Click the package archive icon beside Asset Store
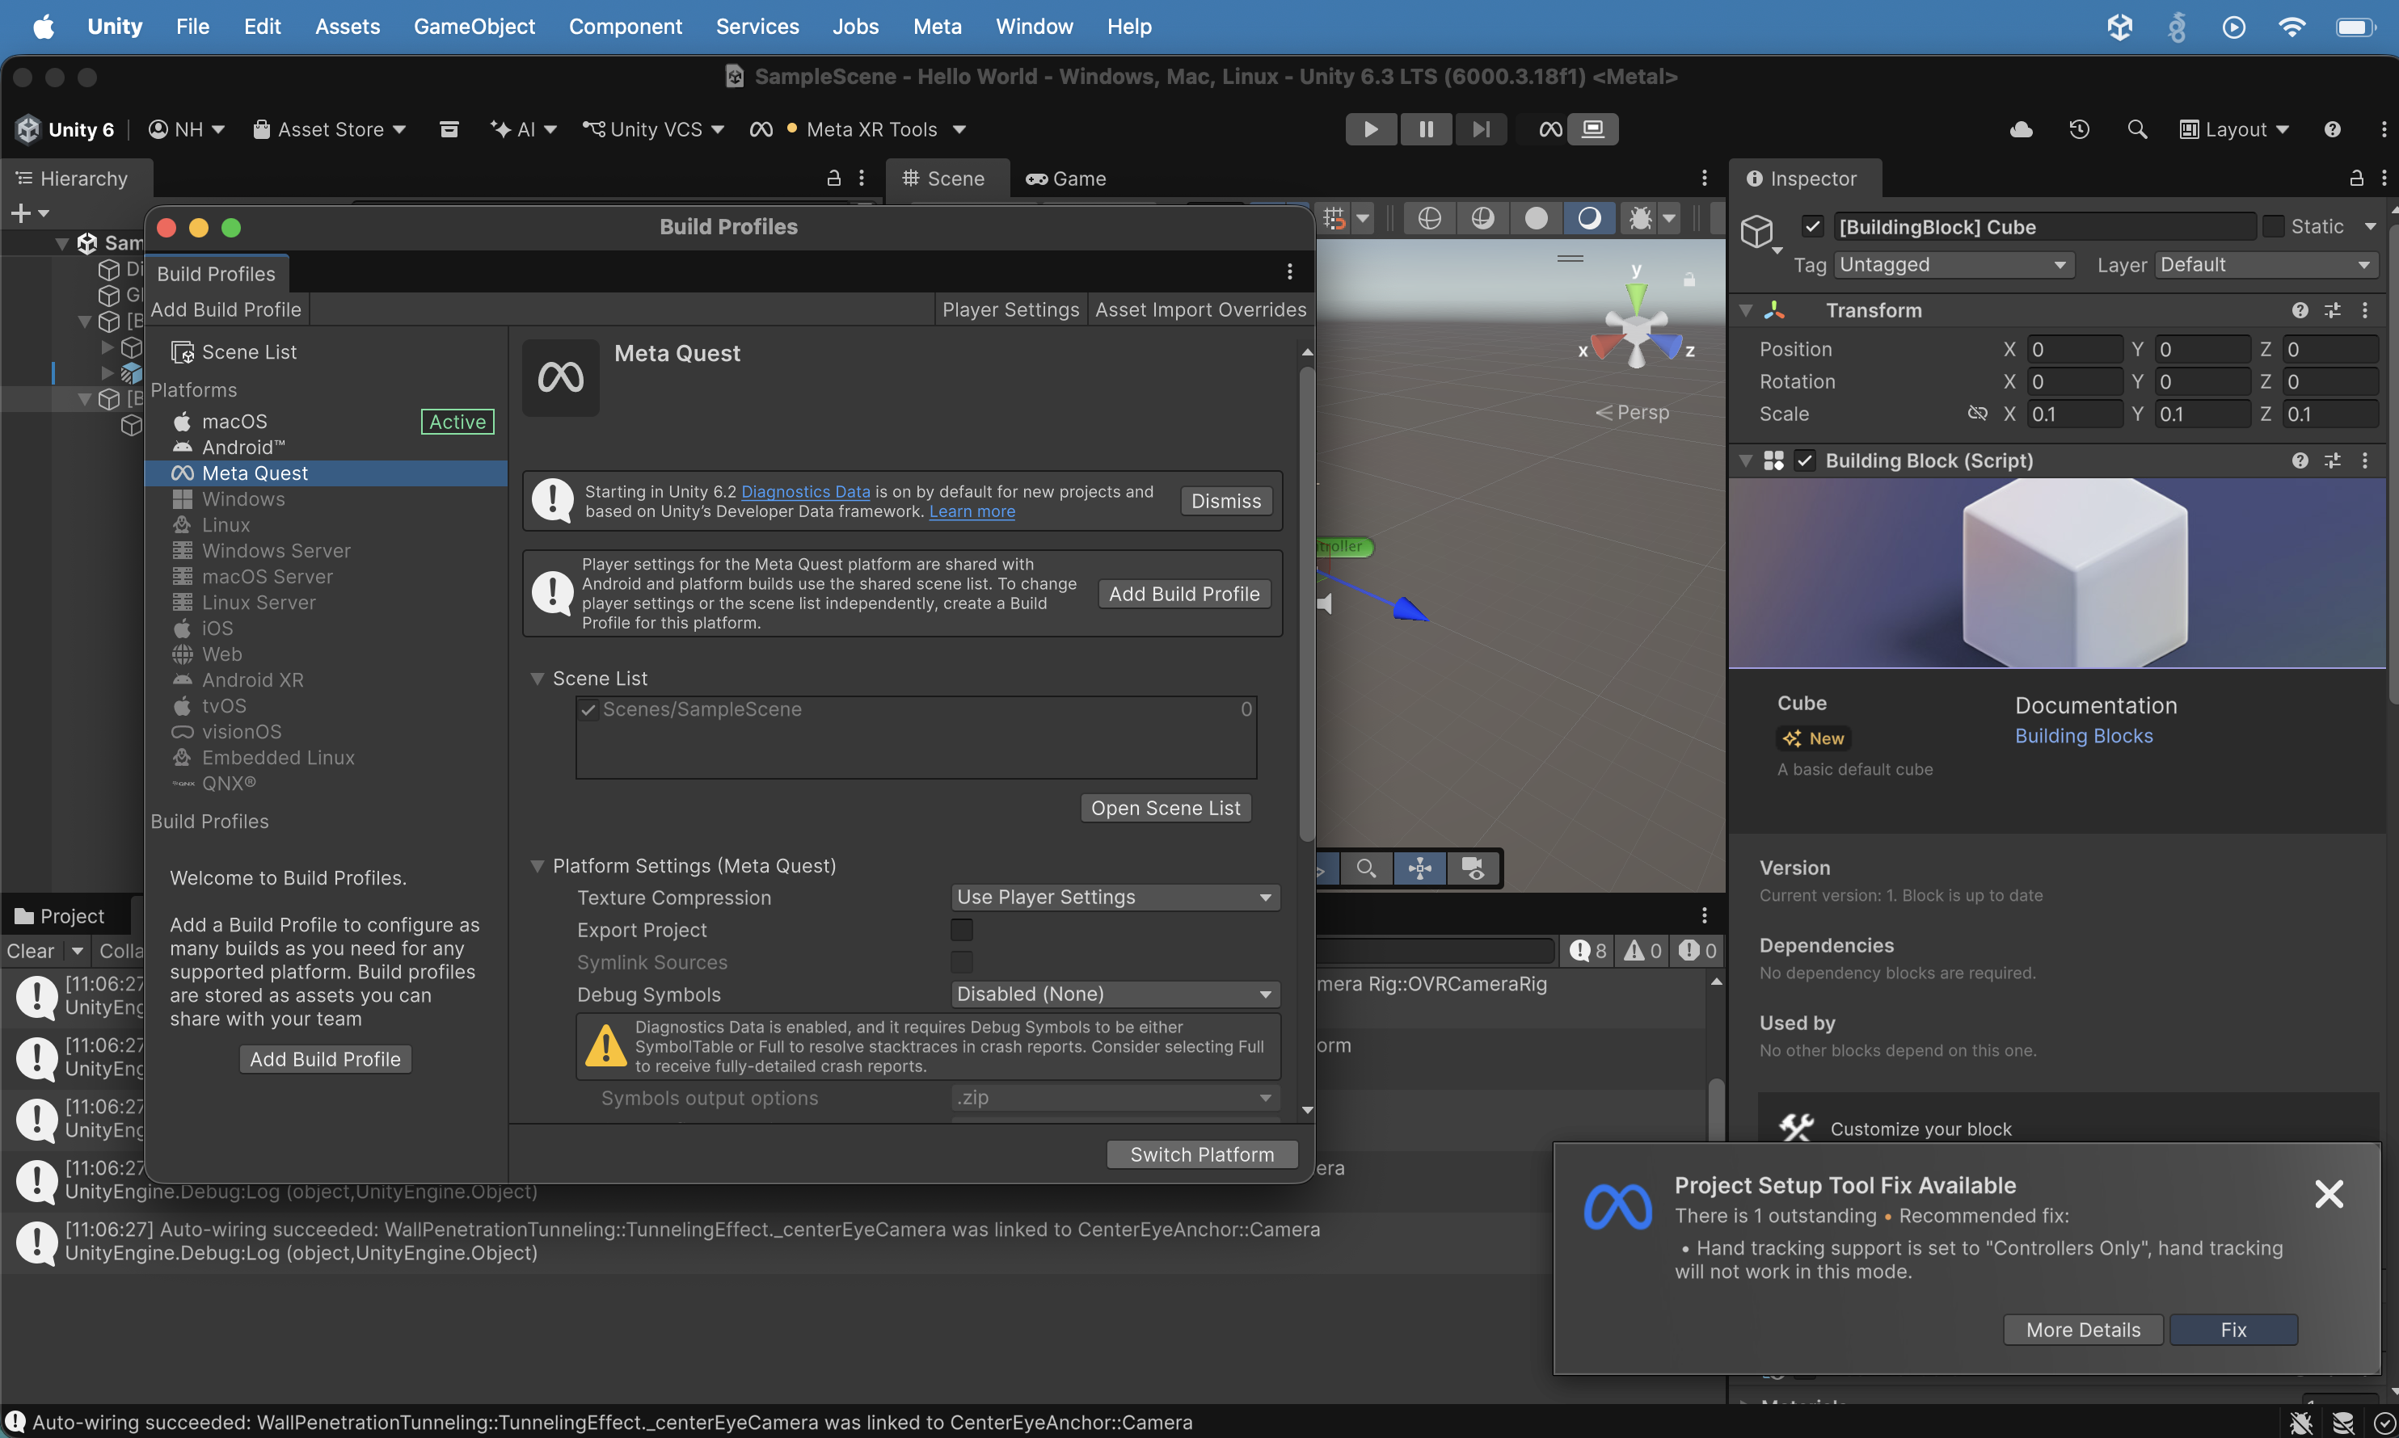The width and height of the screenshot is (2399, 1438). (x=449, y=129)
